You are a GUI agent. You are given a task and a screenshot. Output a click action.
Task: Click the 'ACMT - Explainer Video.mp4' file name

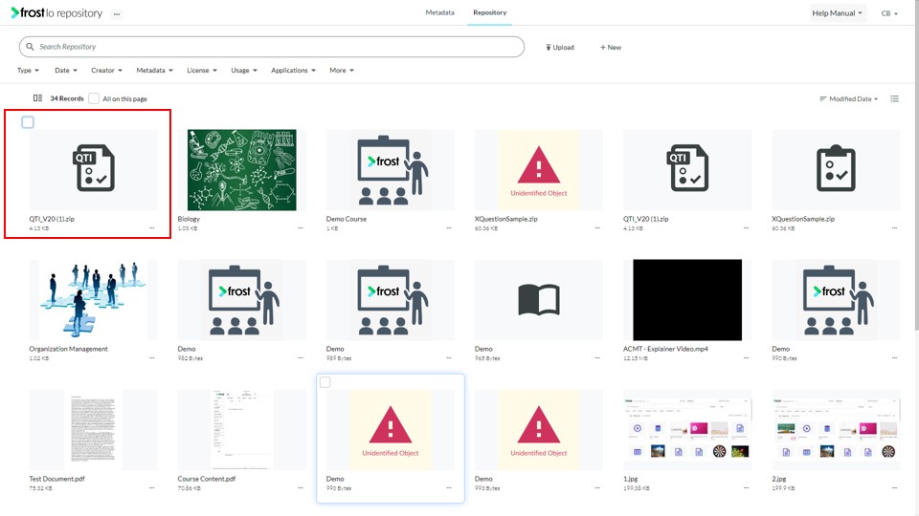[x=665, y=349]
